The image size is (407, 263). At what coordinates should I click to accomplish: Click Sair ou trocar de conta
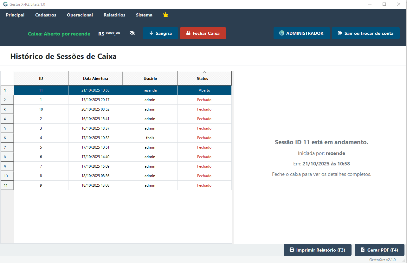[365, 33]
